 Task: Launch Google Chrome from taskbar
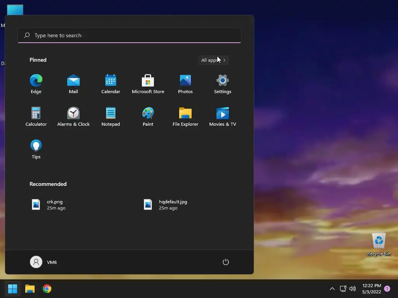coord(47,289)
